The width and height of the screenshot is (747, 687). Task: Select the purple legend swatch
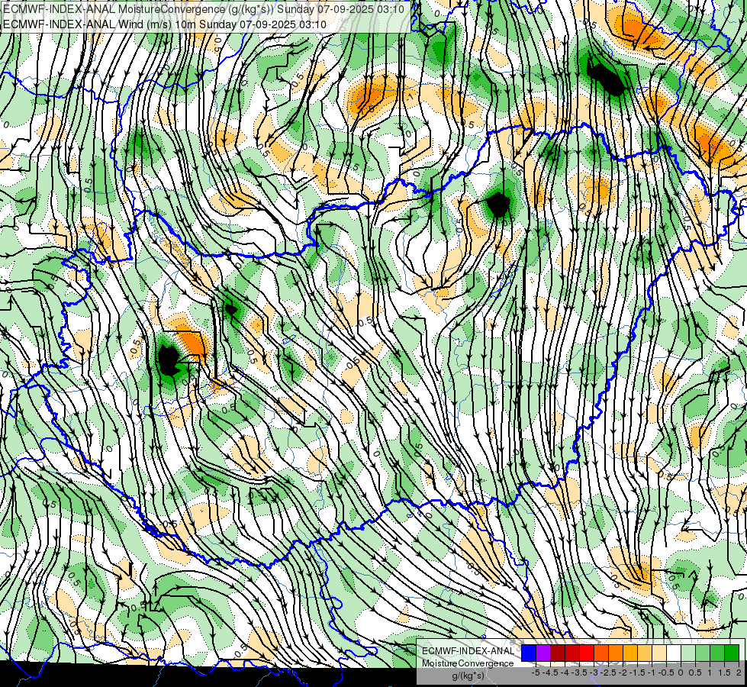[x=543, y=653]
